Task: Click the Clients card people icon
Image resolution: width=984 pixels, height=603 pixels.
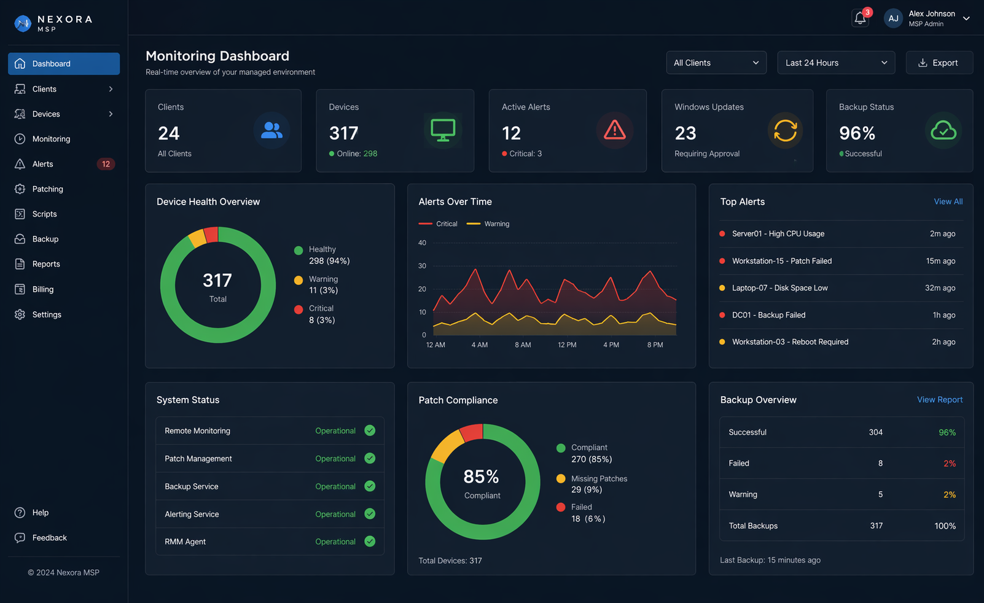Action: tap(271, 130)
